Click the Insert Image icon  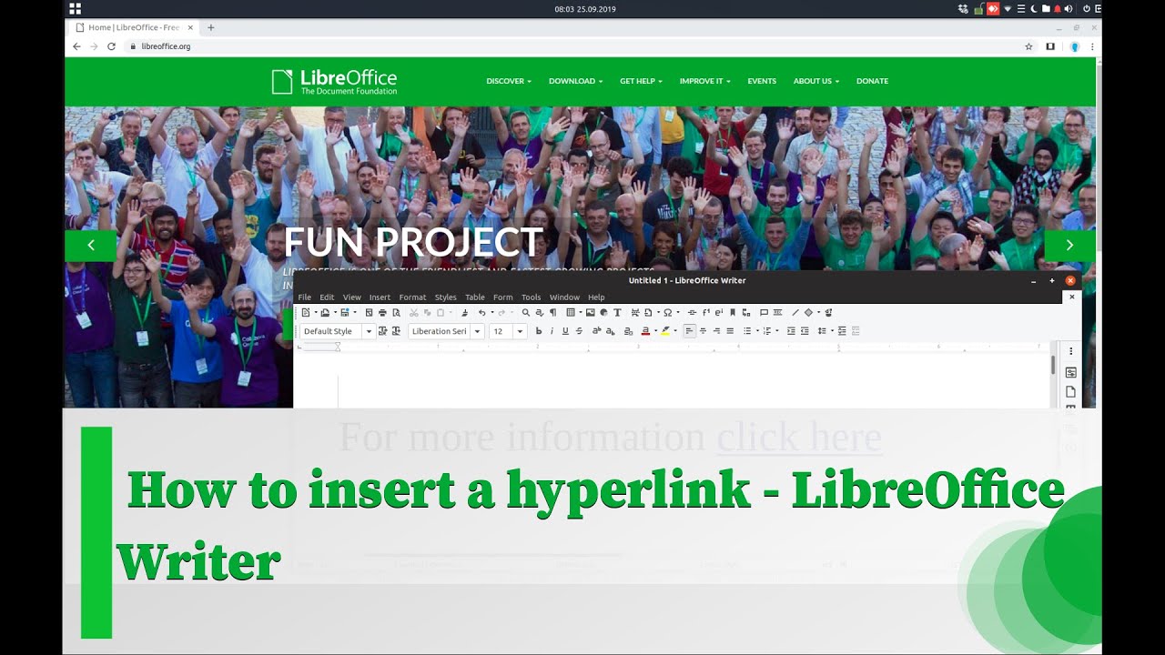(590, 312)
